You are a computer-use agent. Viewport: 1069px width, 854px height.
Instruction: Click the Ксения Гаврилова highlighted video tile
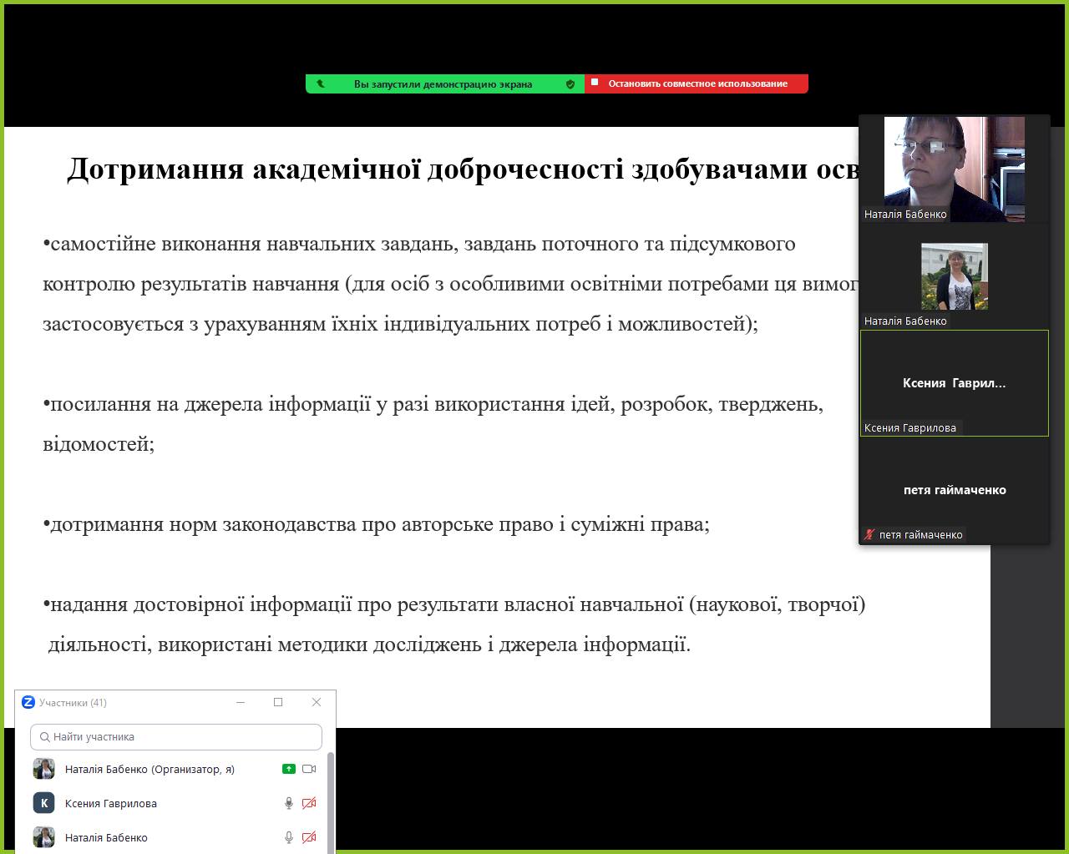954,383
